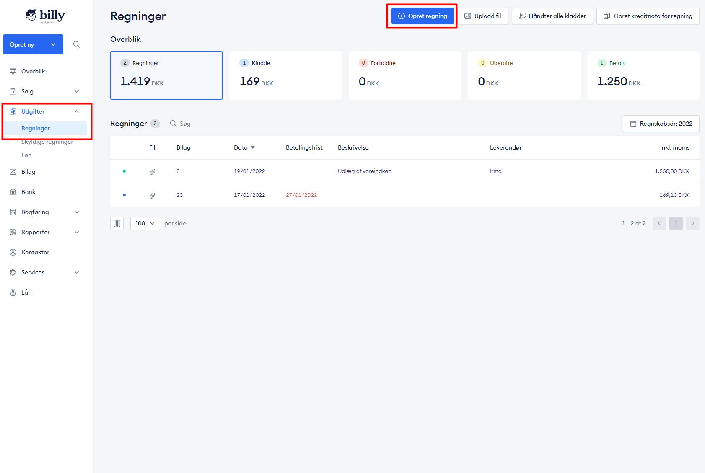Expand the Services menu chevron
The image size is (705, 473).
(x=77, y=272)
